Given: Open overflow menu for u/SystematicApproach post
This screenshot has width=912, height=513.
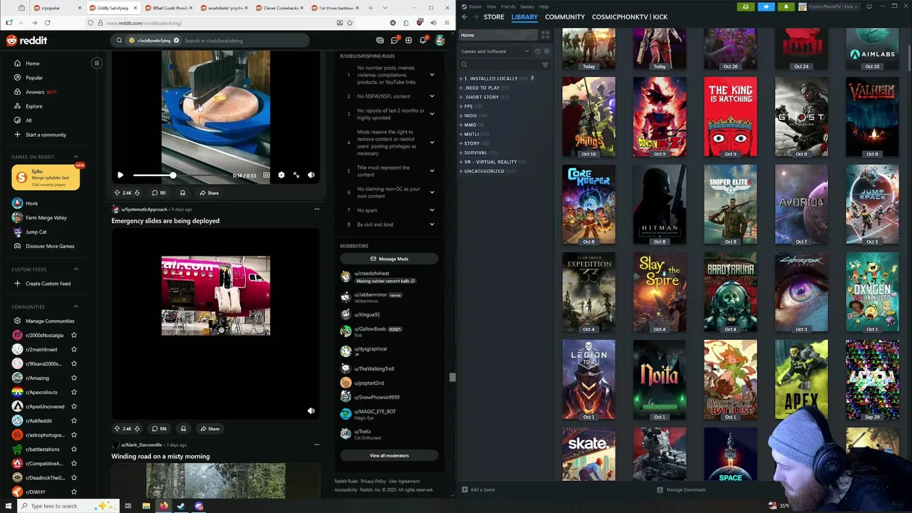Looking at the screenshot, I should point(317,209).
